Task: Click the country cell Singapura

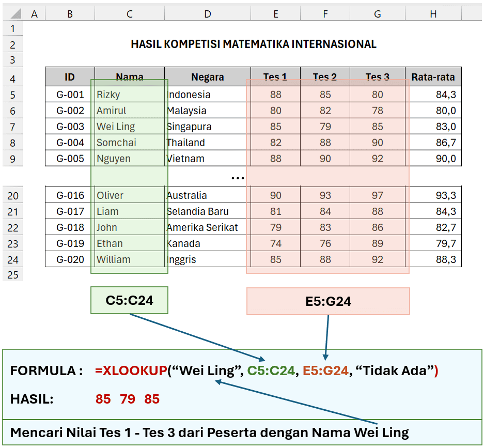Action: coord(208,127)
